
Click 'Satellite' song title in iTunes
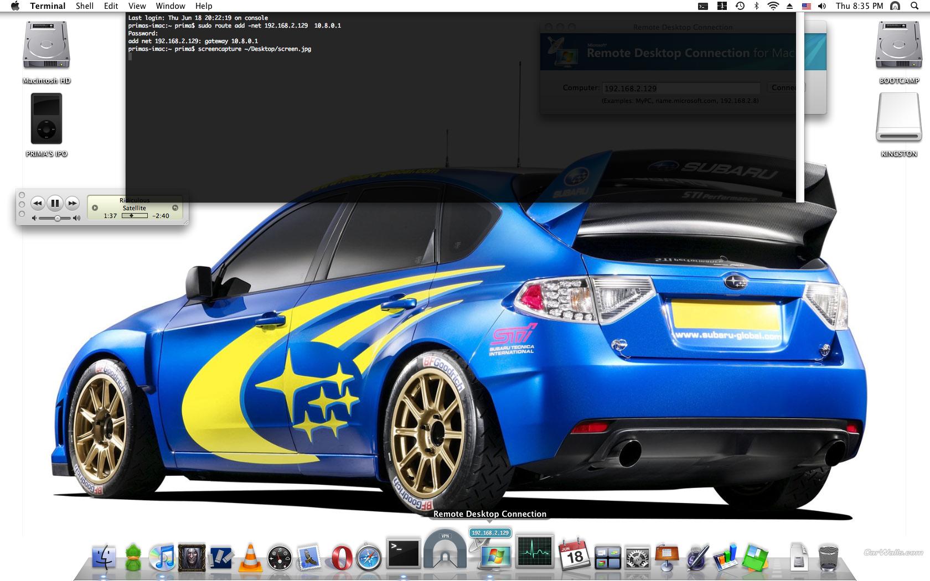(135, 208)
